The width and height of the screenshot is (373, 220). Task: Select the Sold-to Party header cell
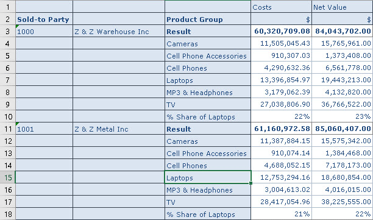(44, 19)
